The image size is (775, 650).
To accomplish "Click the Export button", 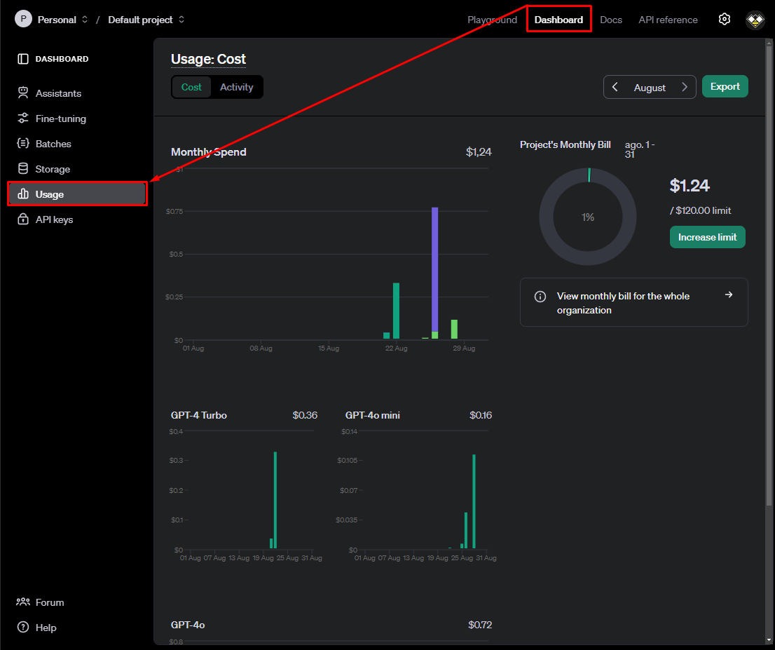I will click(x=725, y=86).
